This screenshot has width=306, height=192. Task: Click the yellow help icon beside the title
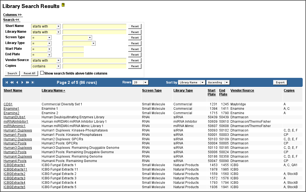click(63, 5)
